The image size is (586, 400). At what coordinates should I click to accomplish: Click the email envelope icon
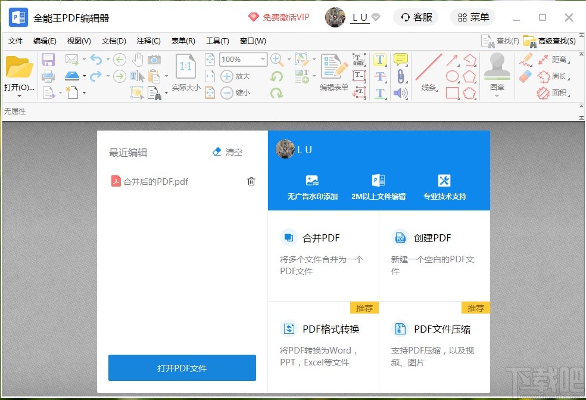(x=71, y=59)
